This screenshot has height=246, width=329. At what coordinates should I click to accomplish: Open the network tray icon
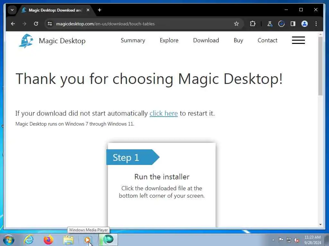pyautogui.click(x=289, y=240)
